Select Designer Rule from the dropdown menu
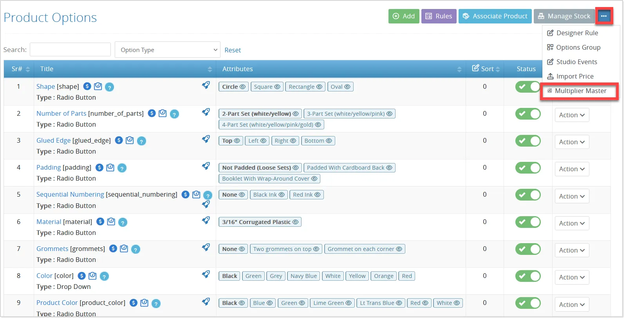The width and height of the screenshot is (625, 319). [573, 33]
